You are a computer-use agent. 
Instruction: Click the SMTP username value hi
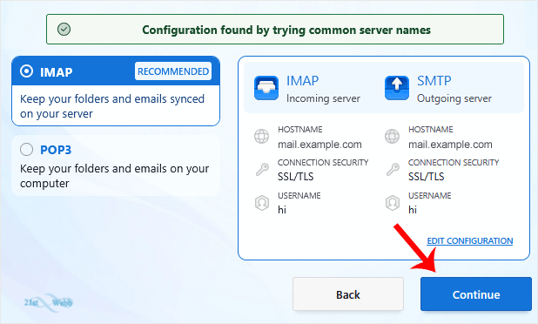413,210
